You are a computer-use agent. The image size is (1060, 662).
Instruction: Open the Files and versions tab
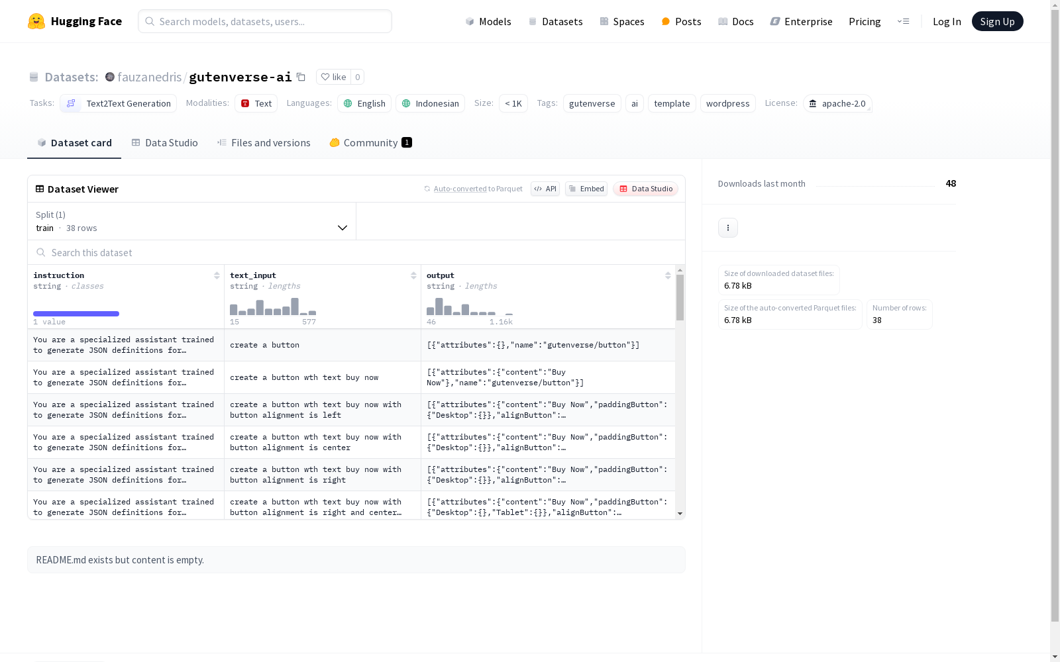tap(264, 142)
